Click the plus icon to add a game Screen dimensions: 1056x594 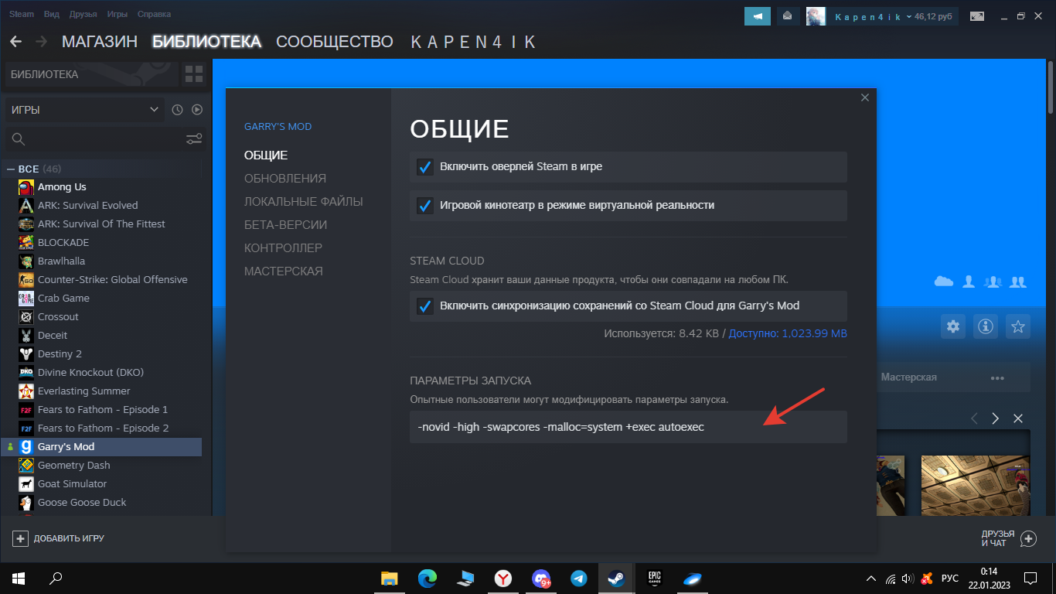point(21,538)
